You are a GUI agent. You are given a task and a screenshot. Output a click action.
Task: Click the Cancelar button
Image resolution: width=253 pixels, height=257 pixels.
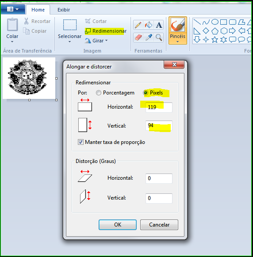click(x=159, y=225)
